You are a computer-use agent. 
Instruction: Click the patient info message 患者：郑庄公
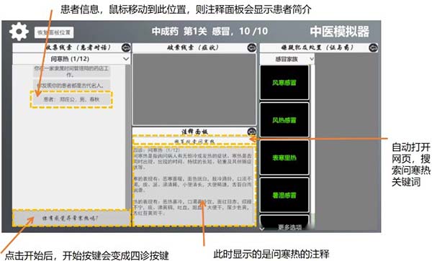[x=71, y=99]
